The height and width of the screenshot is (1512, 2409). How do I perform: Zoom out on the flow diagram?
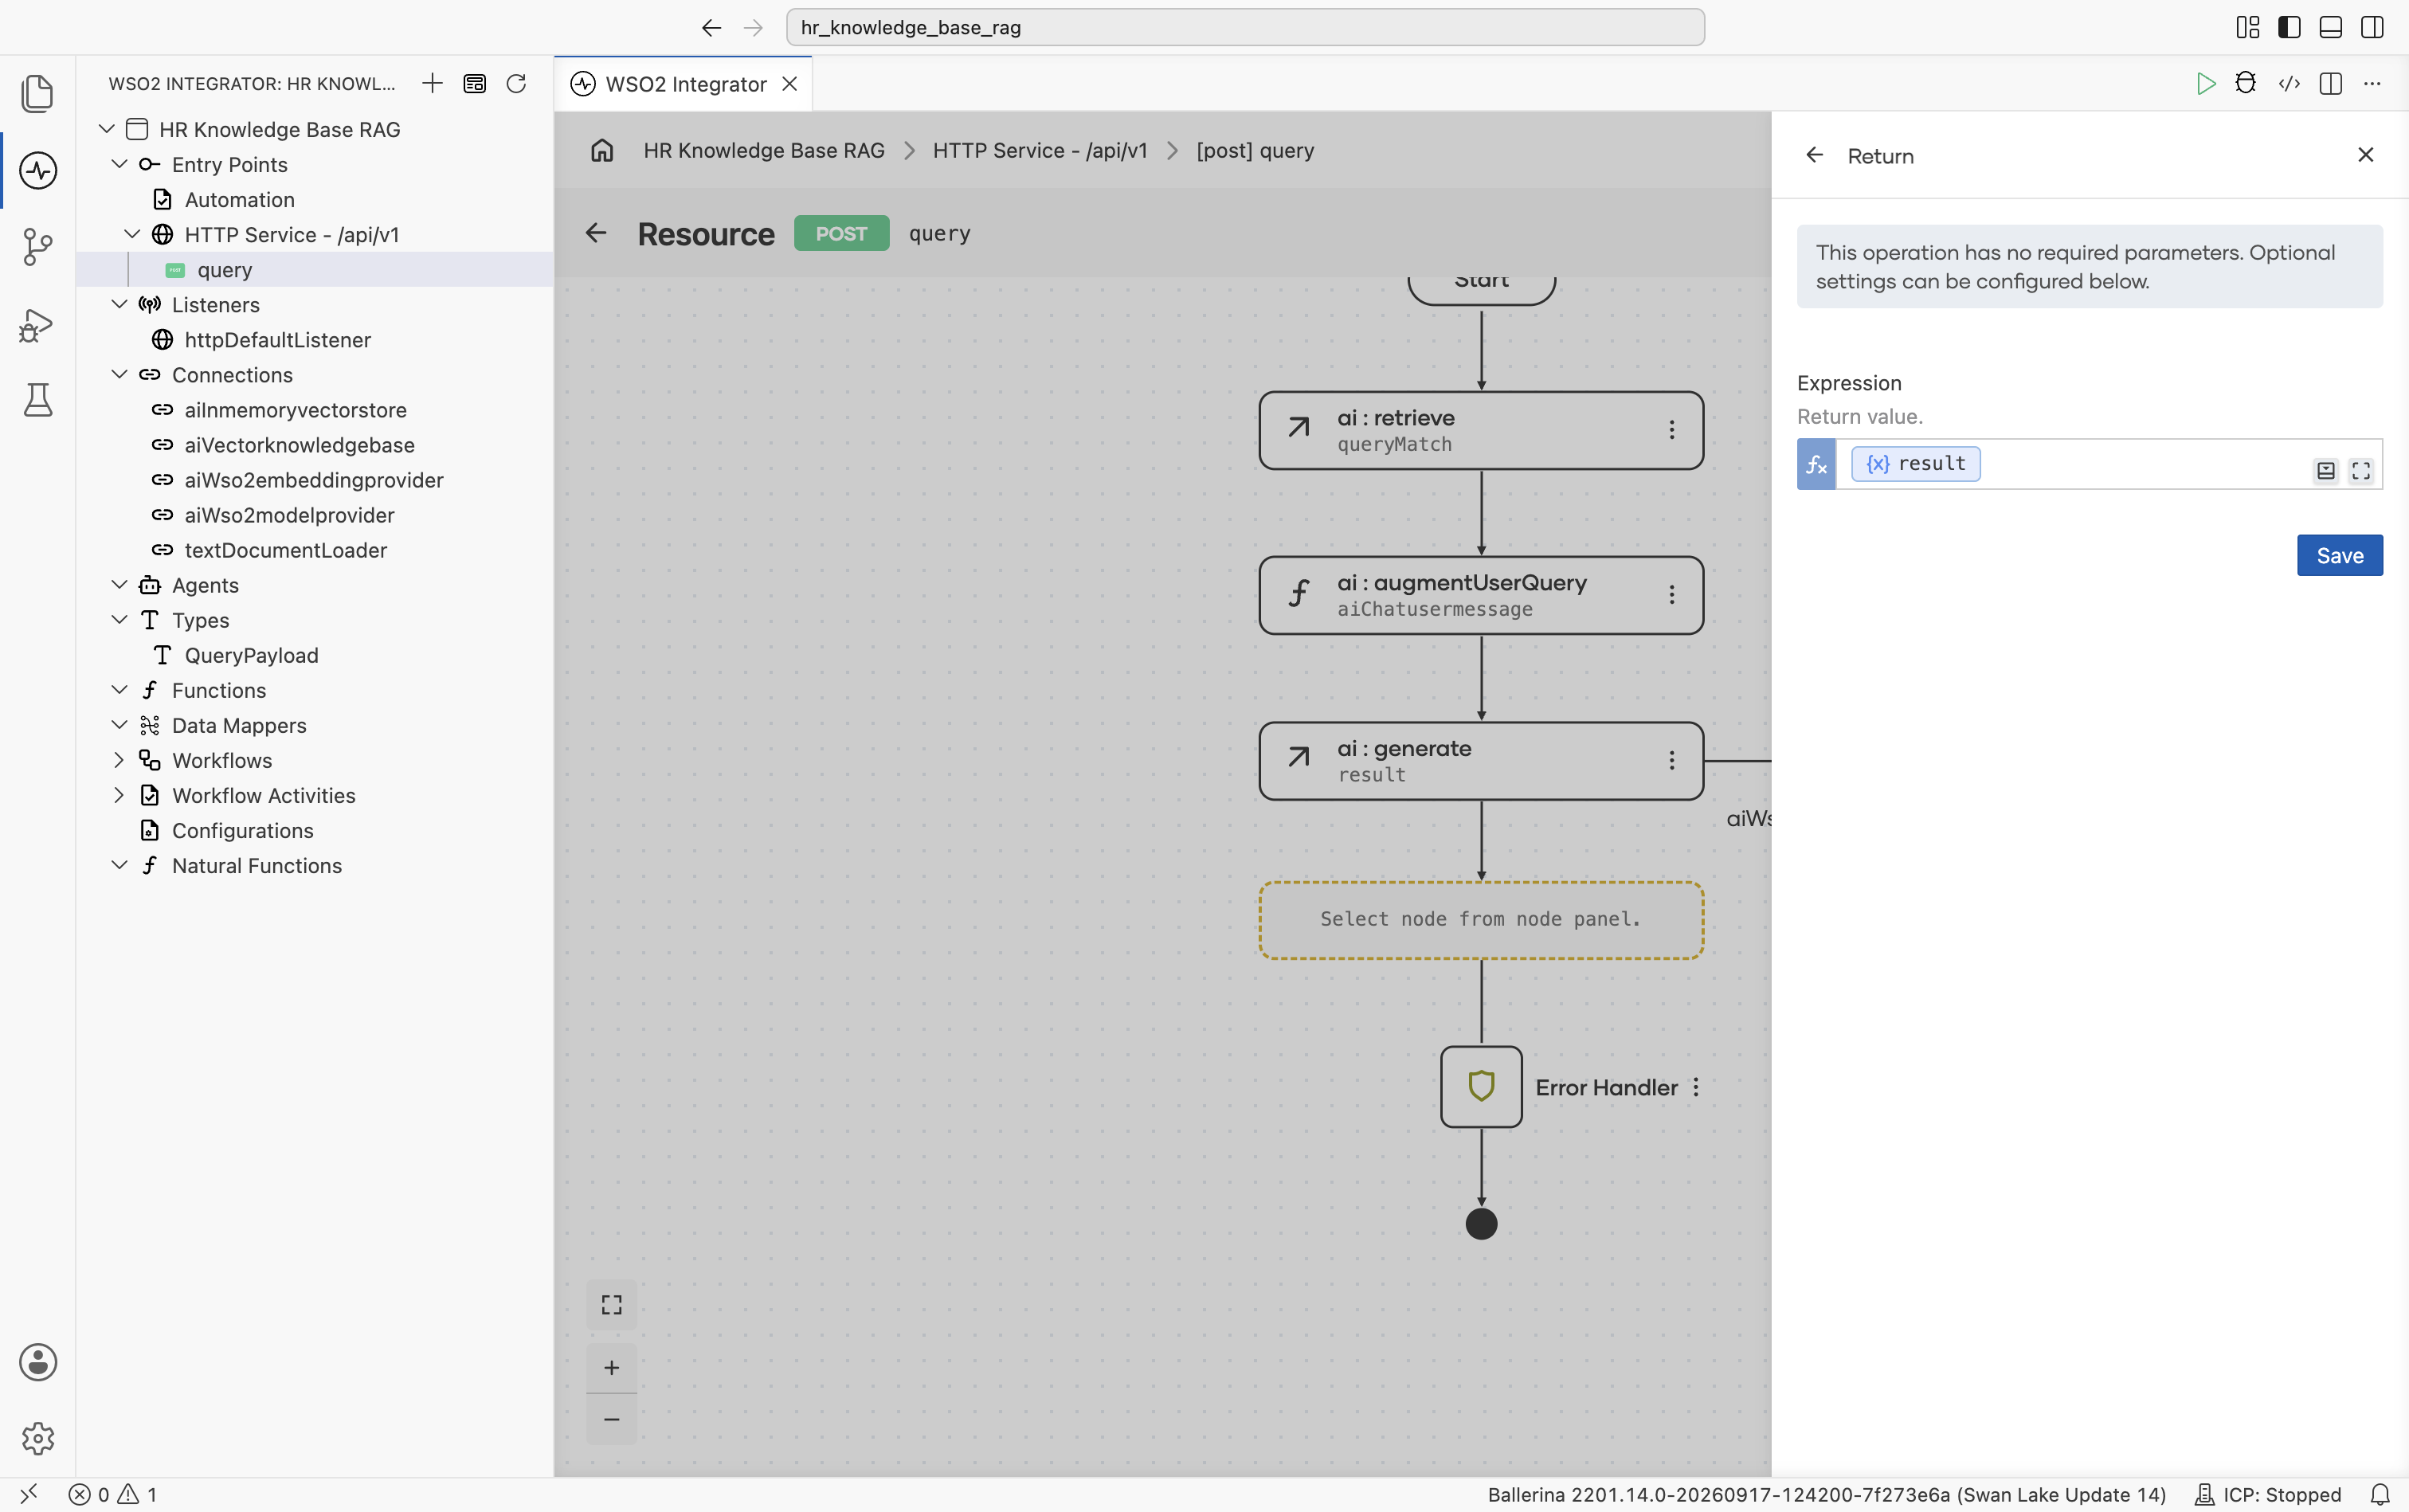[x=611, y=1419]
